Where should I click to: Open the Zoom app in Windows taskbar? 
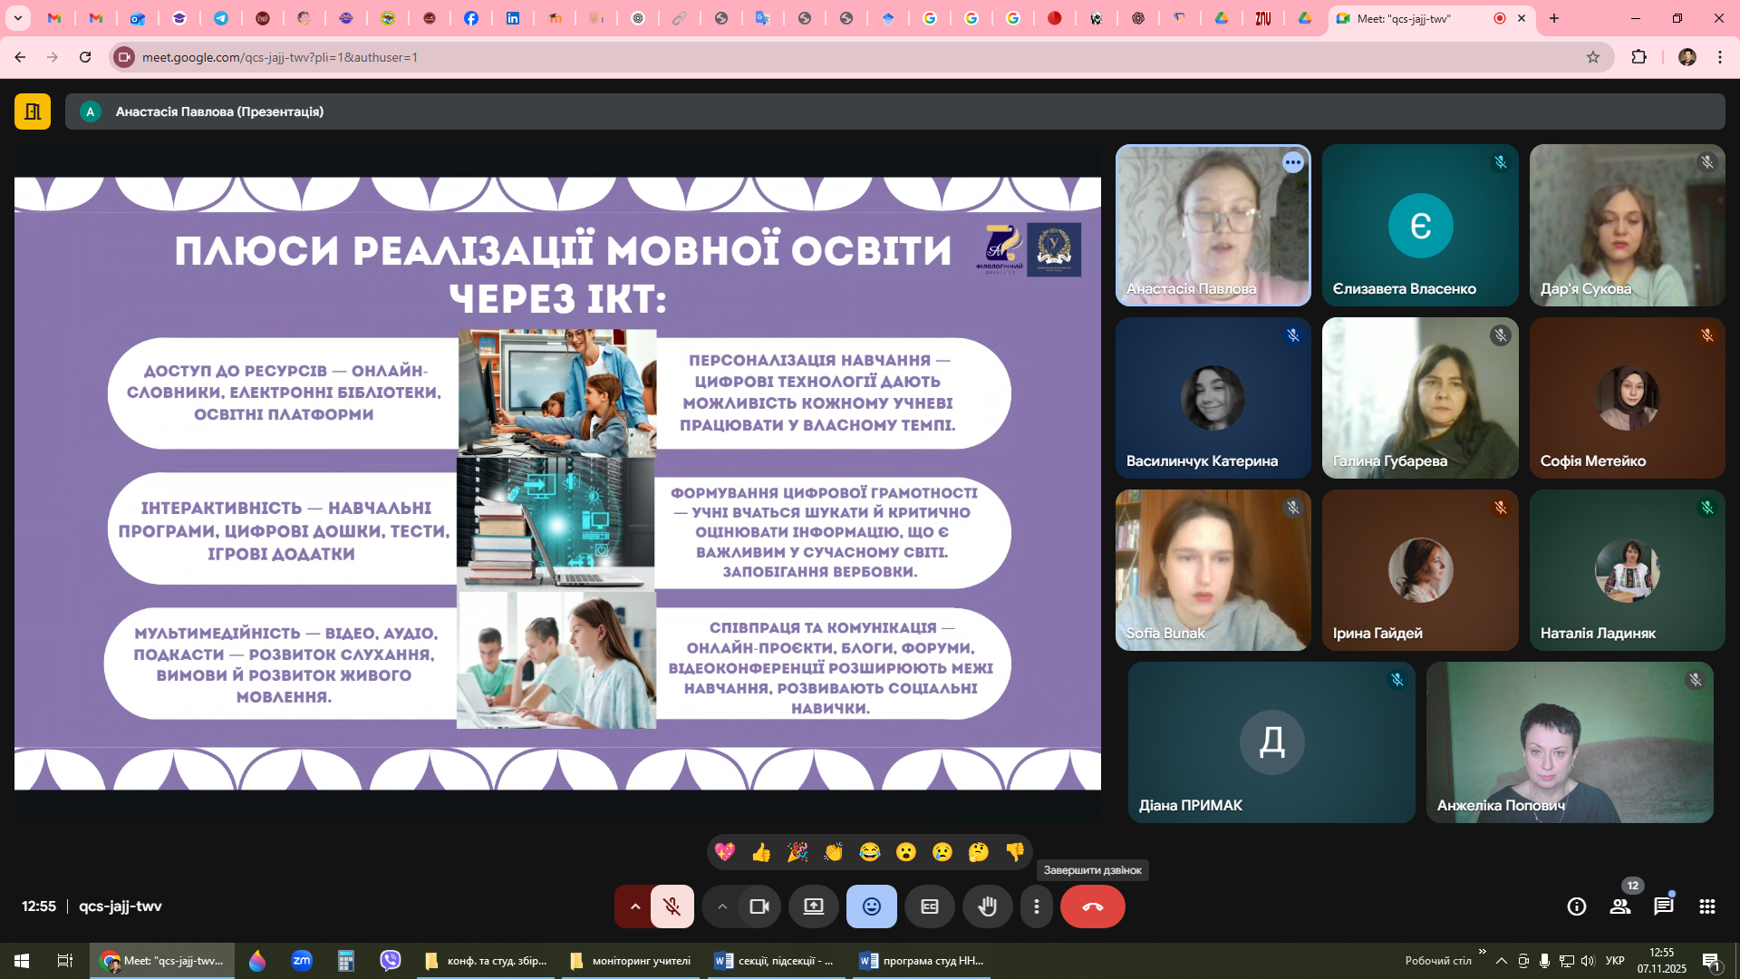[302, 960]
